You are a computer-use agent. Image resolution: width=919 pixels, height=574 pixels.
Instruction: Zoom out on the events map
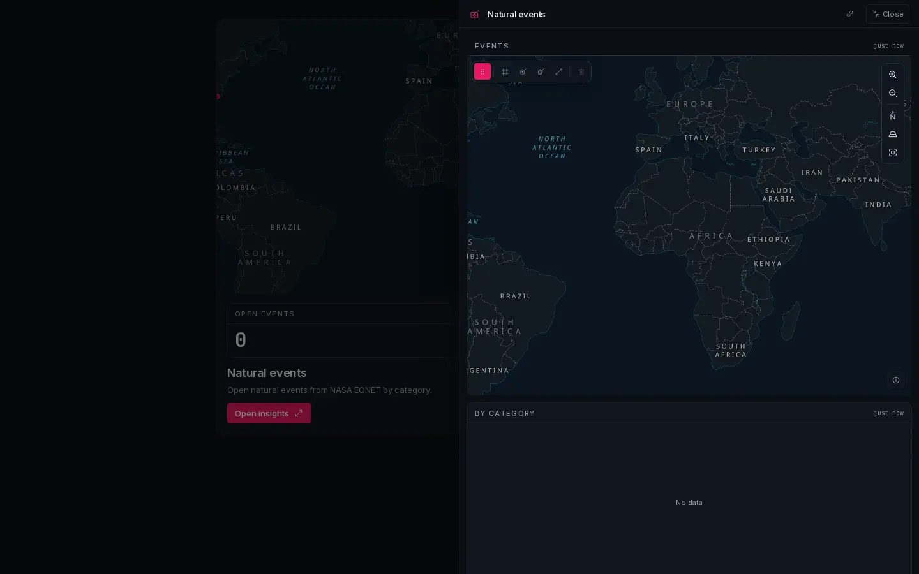(893, 93)
